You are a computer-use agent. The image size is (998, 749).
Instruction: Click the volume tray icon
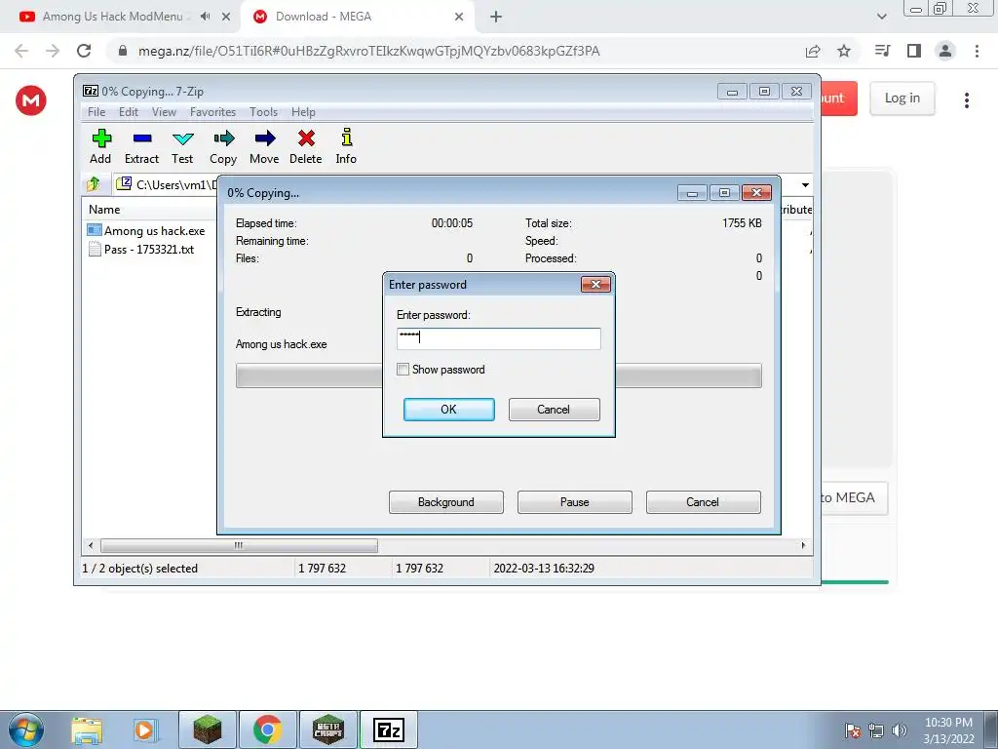coord(899,730)
